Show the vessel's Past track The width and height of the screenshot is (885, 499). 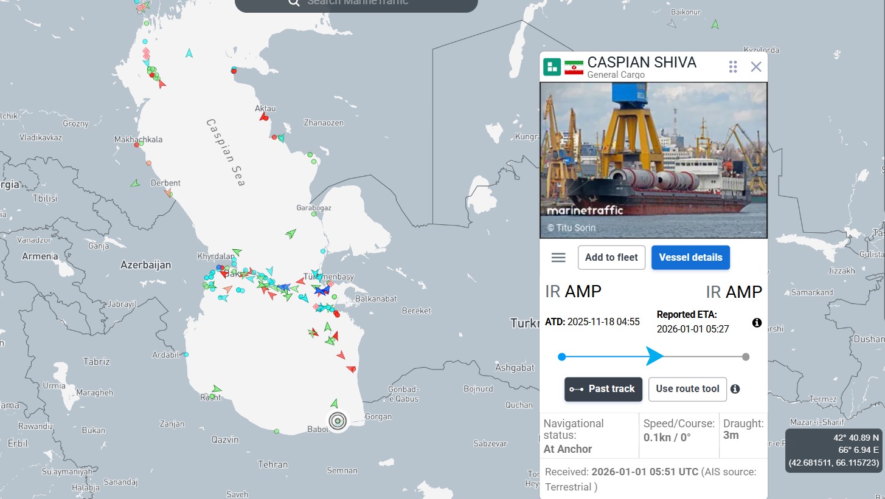click(x=603, y=389)
